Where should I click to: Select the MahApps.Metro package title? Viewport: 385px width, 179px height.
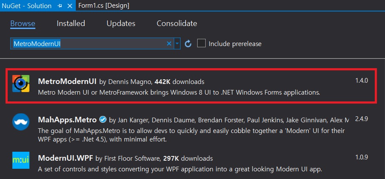click(67, 120)
